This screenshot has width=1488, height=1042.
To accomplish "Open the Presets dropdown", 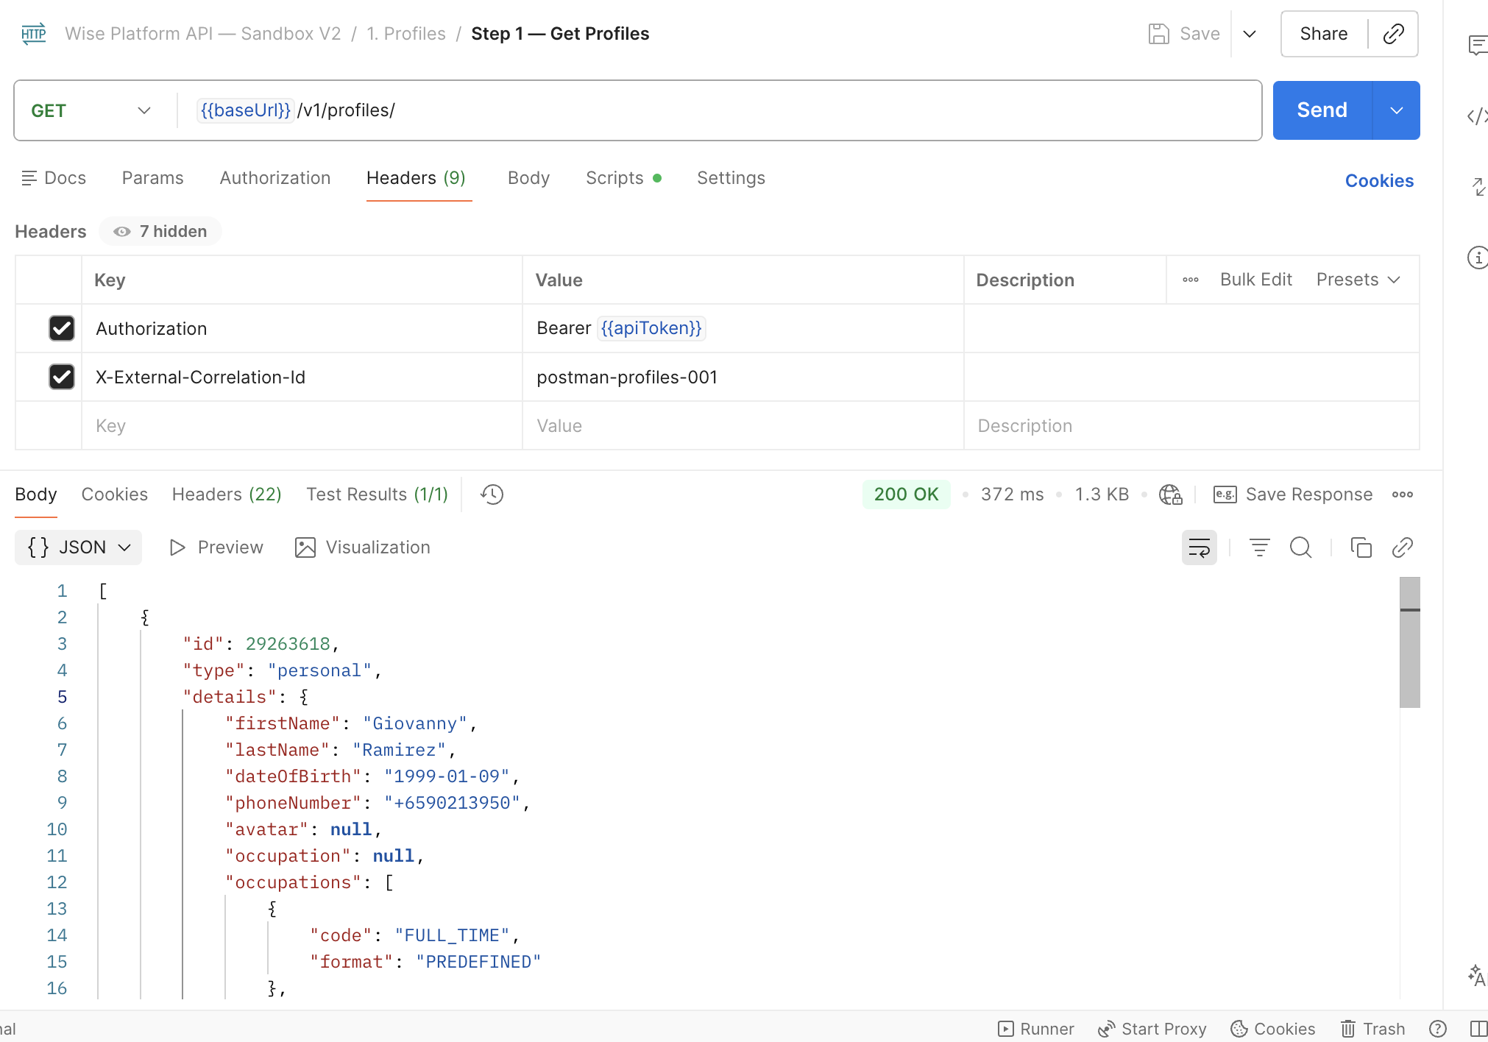I will coord(1358,280).
